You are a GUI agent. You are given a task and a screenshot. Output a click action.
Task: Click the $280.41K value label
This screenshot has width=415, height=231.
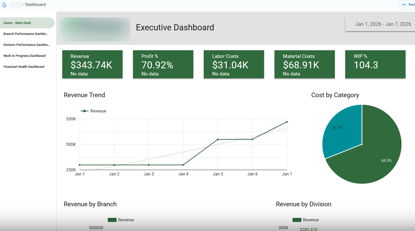(x=309, y=229)
